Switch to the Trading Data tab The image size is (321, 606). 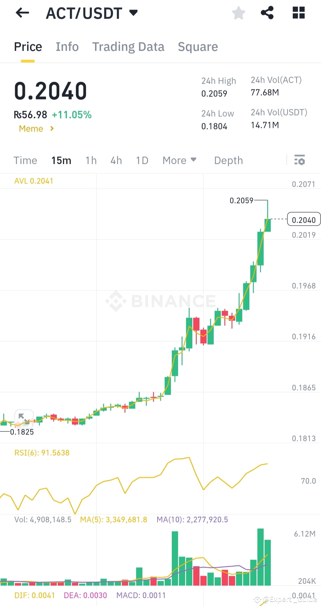point(128,47)
